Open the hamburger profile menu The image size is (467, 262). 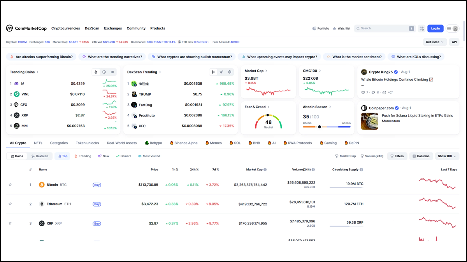pyautogui.click(x=452, y=28)
